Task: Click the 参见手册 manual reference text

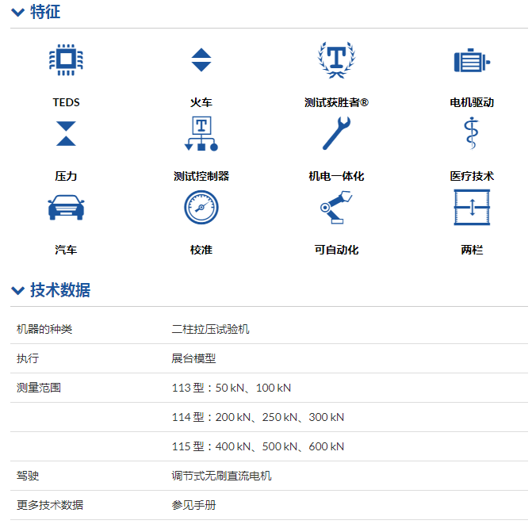Action: 193,505
